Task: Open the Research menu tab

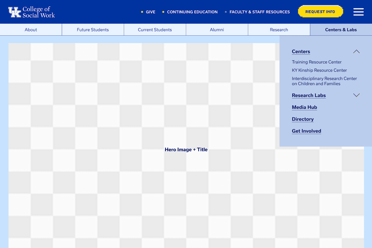Action: (279, 30)
